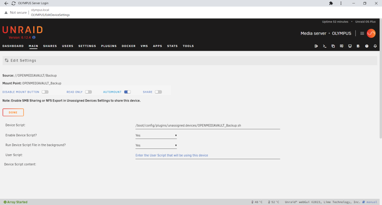Viewport: 382px width, 205px height.
Task: Click the Unraid OS Plus text
Action: 365,22
